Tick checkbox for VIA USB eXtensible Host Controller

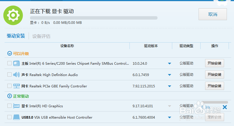pyautogui.click(x=9, y=117)
